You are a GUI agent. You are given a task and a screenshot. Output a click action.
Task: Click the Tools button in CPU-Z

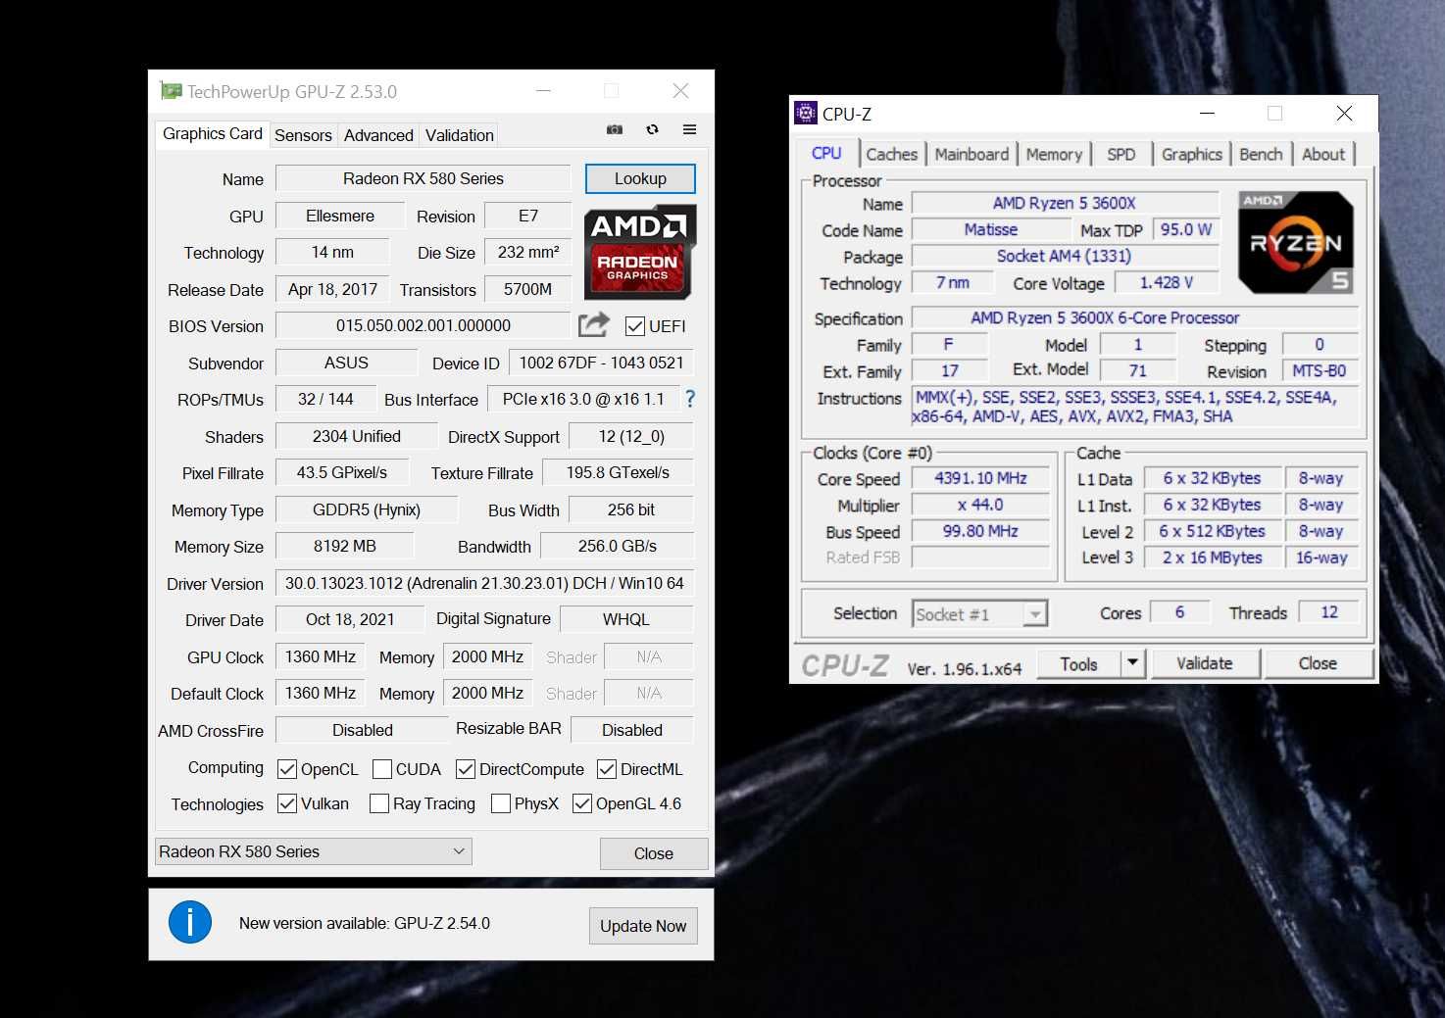pos(1078,663)
